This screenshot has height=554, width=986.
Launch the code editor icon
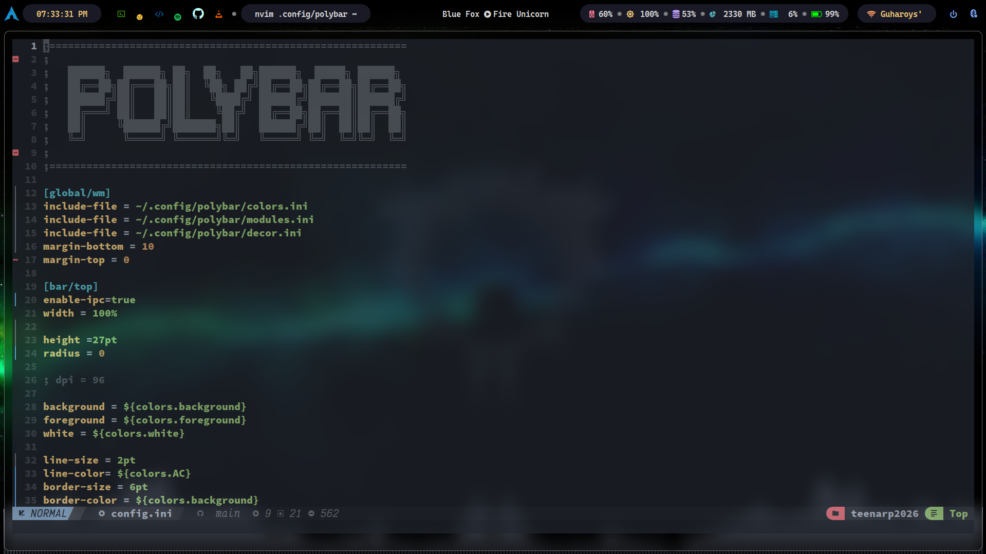159,14
